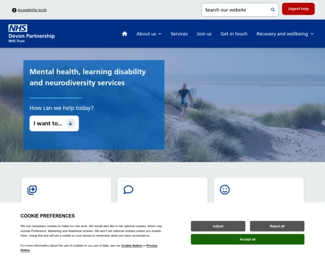The width and height of the screenshot is (325, 260).
Task: Click the red Urgent help button
Action: [x=298, y=9]
